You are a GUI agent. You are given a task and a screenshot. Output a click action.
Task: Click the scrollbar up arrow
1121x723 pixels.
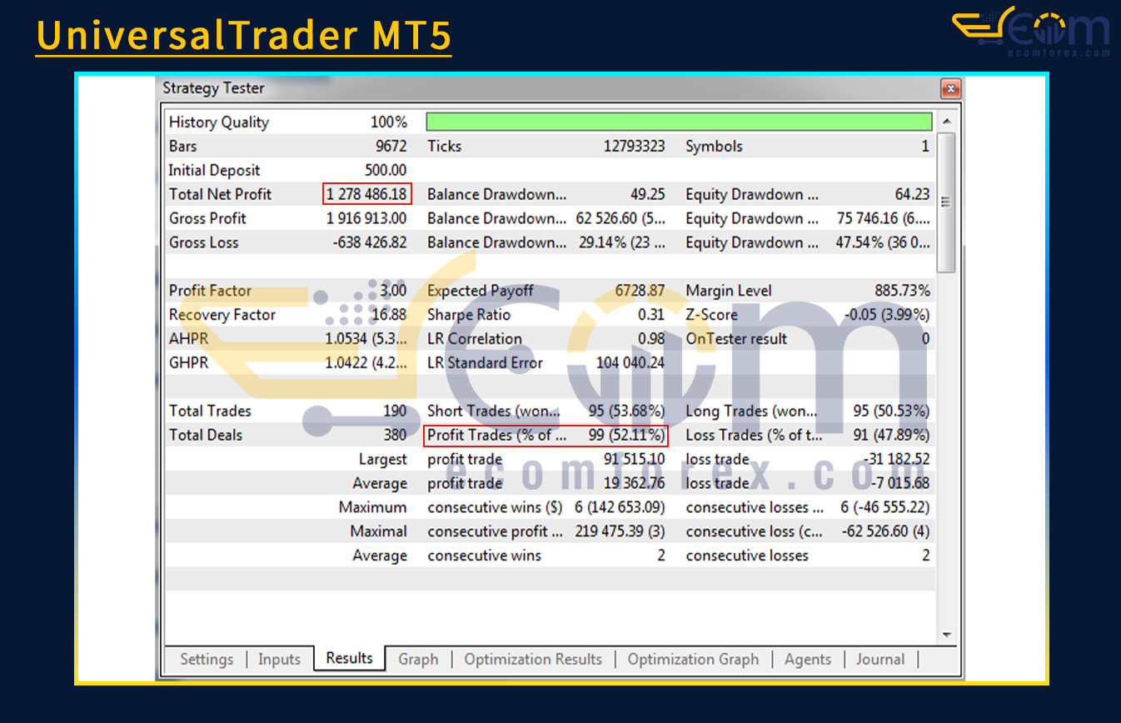coord(946,122)
